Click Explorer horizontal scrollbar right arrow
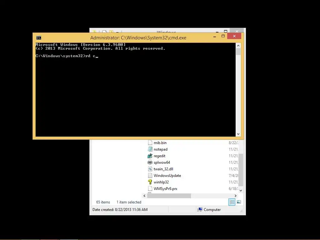This screenshot has width=320, height=240. [236, 196]
